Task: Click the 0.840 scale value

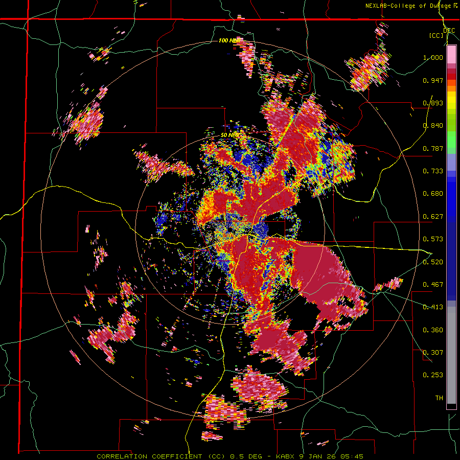Action: pyautogui.click(x=433, y=126)
